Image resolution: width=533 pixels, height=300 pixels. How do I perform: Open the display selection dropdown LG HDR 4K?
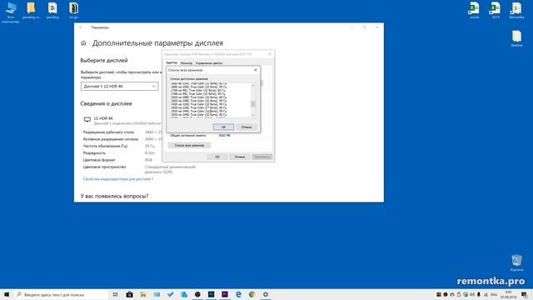point(120,87)
